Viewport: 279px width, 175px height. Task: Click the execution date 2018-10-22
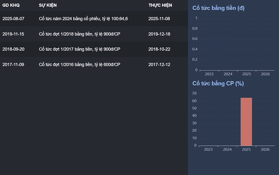159,49
